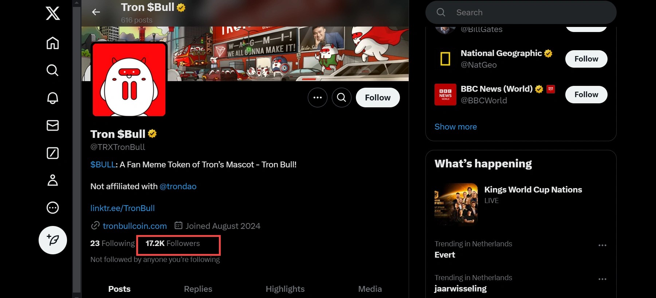This screenshot has height=298, width=656.
Task: Open Profile person icon in sidebar
Action: coord(53,180)
